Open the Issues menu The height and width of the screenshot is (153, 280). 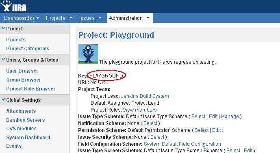click(x=87, y=18)
